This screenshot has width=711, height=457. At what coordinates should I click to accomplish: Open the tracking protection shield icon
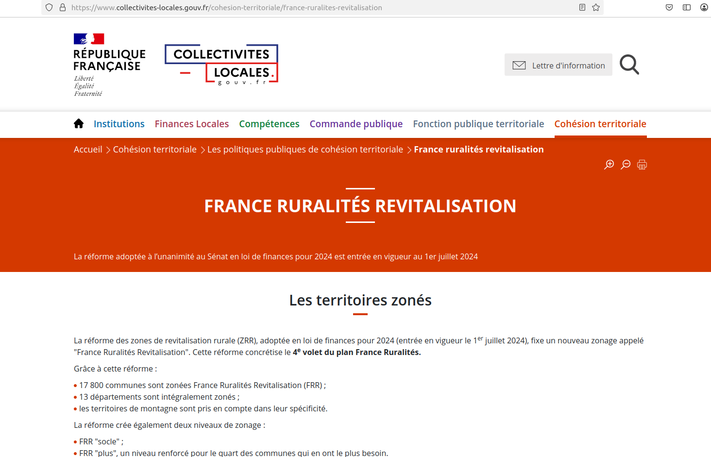click(x=49, y=7)
